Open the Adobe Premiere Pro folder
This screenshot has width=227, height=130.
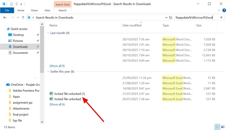click(26, 91)
